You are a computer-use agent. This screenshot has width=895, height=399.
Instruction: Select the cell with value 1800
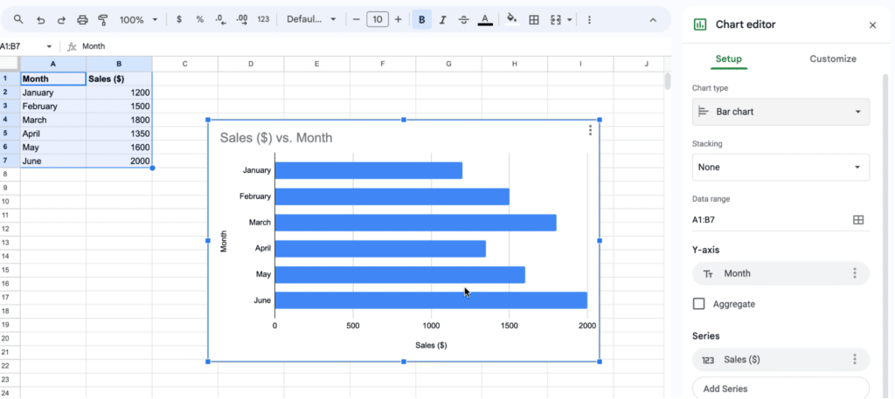click(x=119, y=120)
